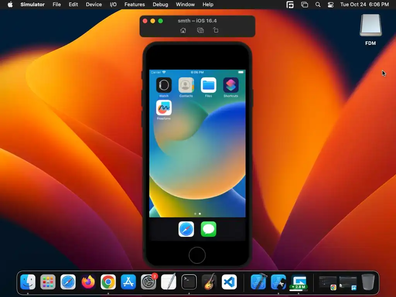Open Terminal from the Dock

tap(189, 282)
